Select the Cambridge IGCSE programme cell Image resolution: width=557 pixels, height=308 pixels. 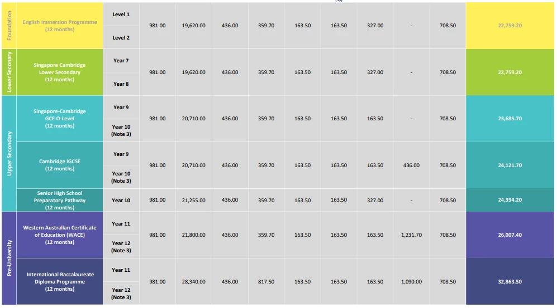[60, 165]
